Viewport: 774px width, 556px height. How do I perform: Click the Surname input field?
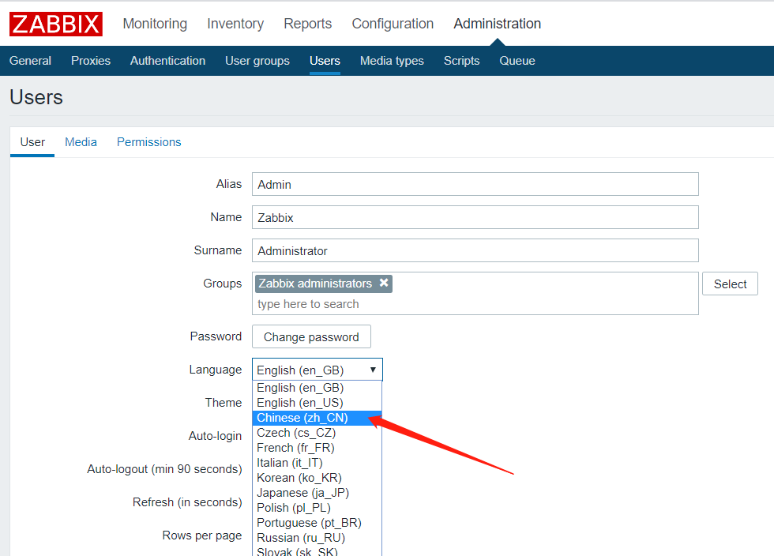475,250
